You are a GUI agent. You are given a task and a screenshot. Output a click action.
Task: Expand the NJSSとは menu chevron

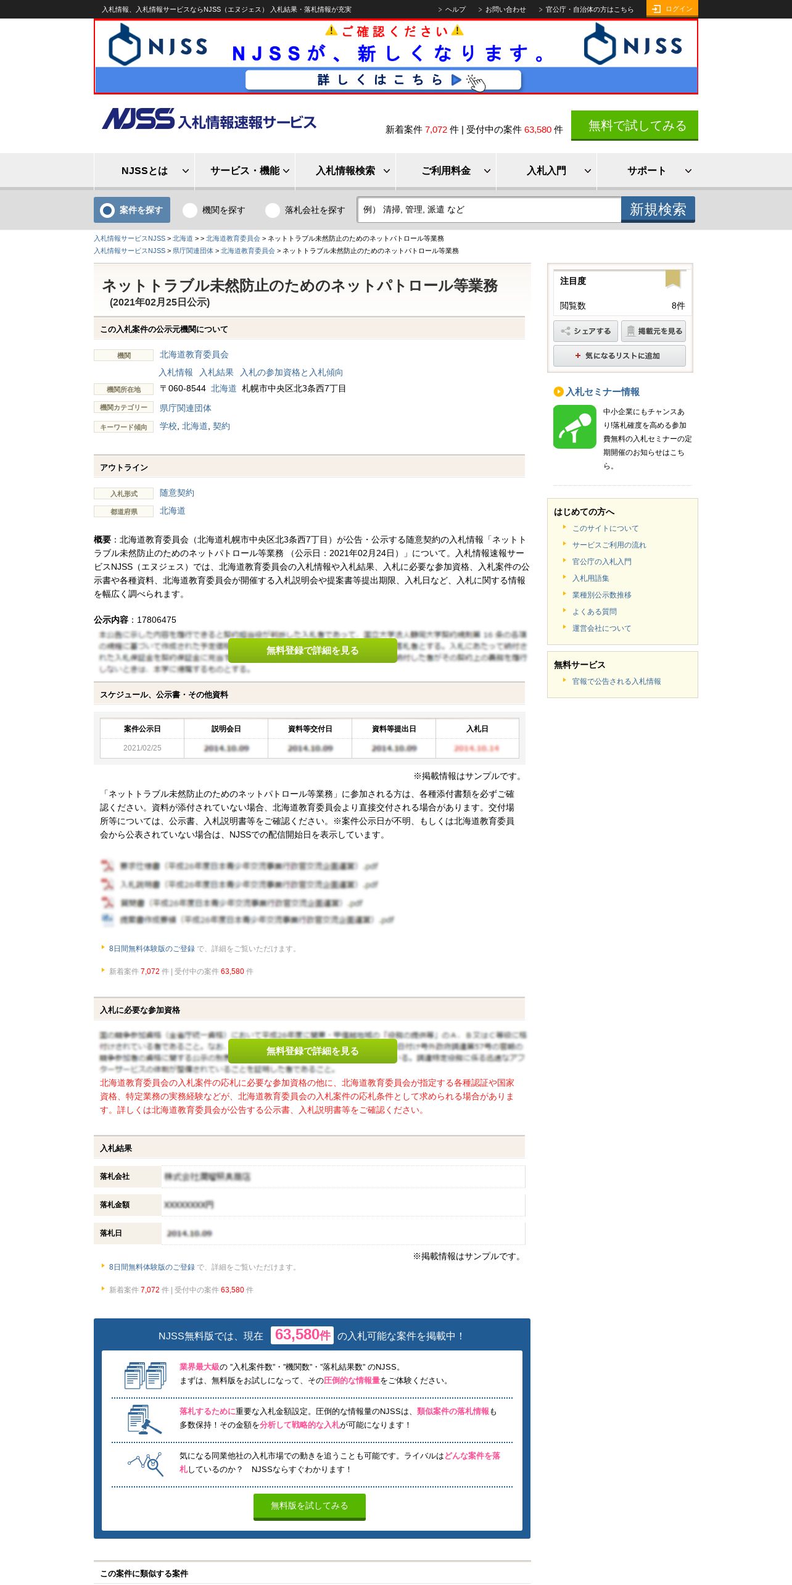185,171
